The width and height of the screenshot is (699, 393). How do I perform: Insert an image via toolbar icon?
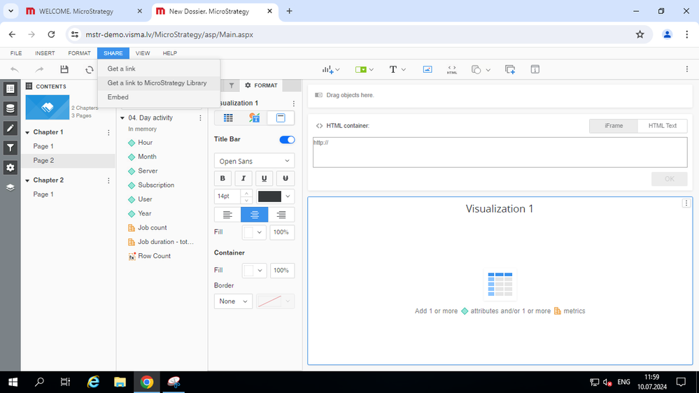(427, 69)
